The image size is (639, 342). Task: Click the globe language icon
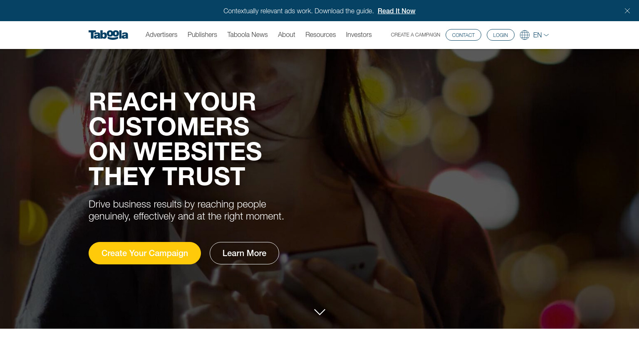point(525,35)
